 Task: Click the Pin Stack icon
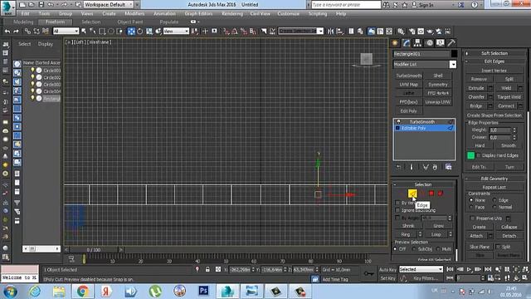click(398, 167)
